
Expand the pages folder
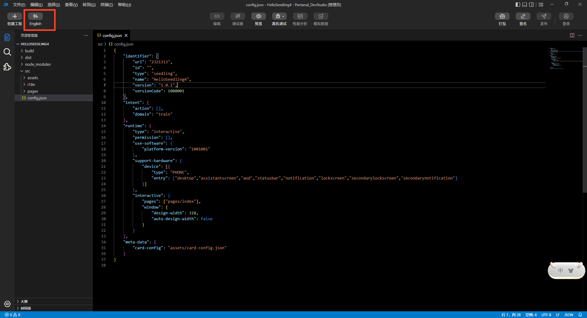tap(54, 91)
